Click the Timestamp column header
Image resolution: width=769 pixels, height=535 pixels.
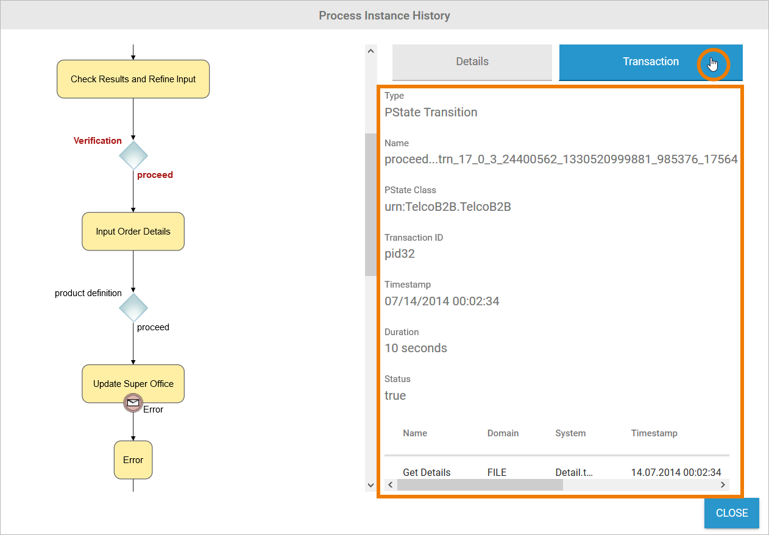tap(654, 433)
